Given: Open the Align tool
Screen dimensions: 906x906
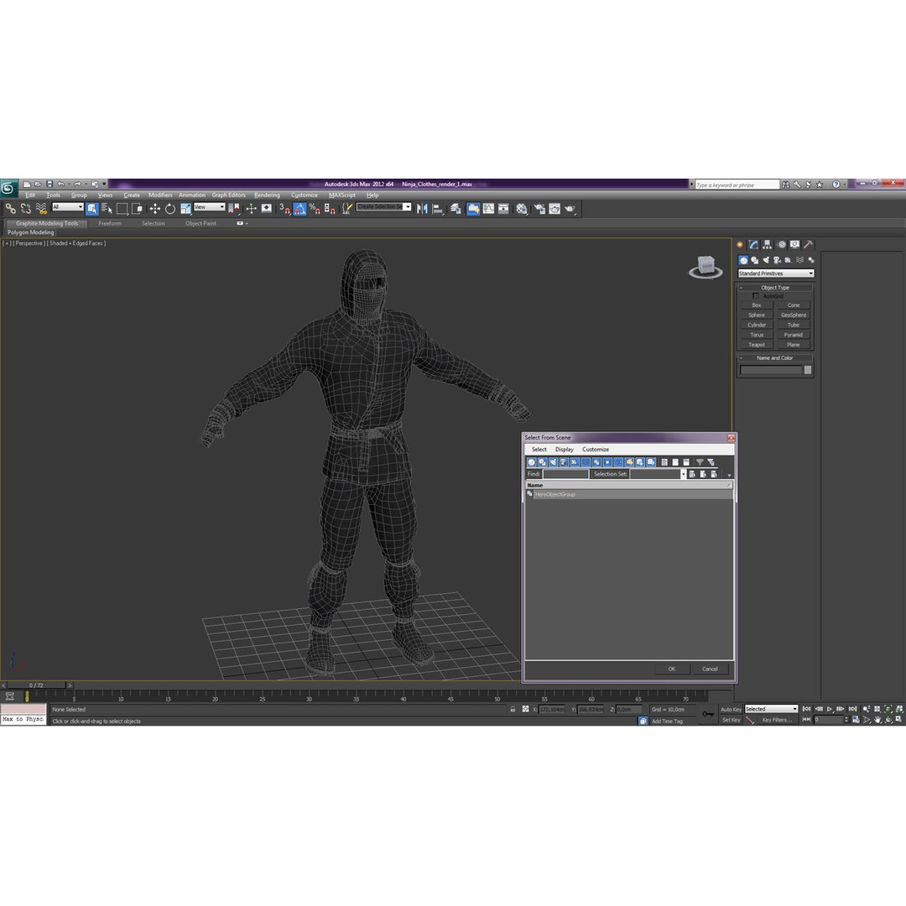Looking at the screenshot, I should pyautogui.click(x=438, y=209).
